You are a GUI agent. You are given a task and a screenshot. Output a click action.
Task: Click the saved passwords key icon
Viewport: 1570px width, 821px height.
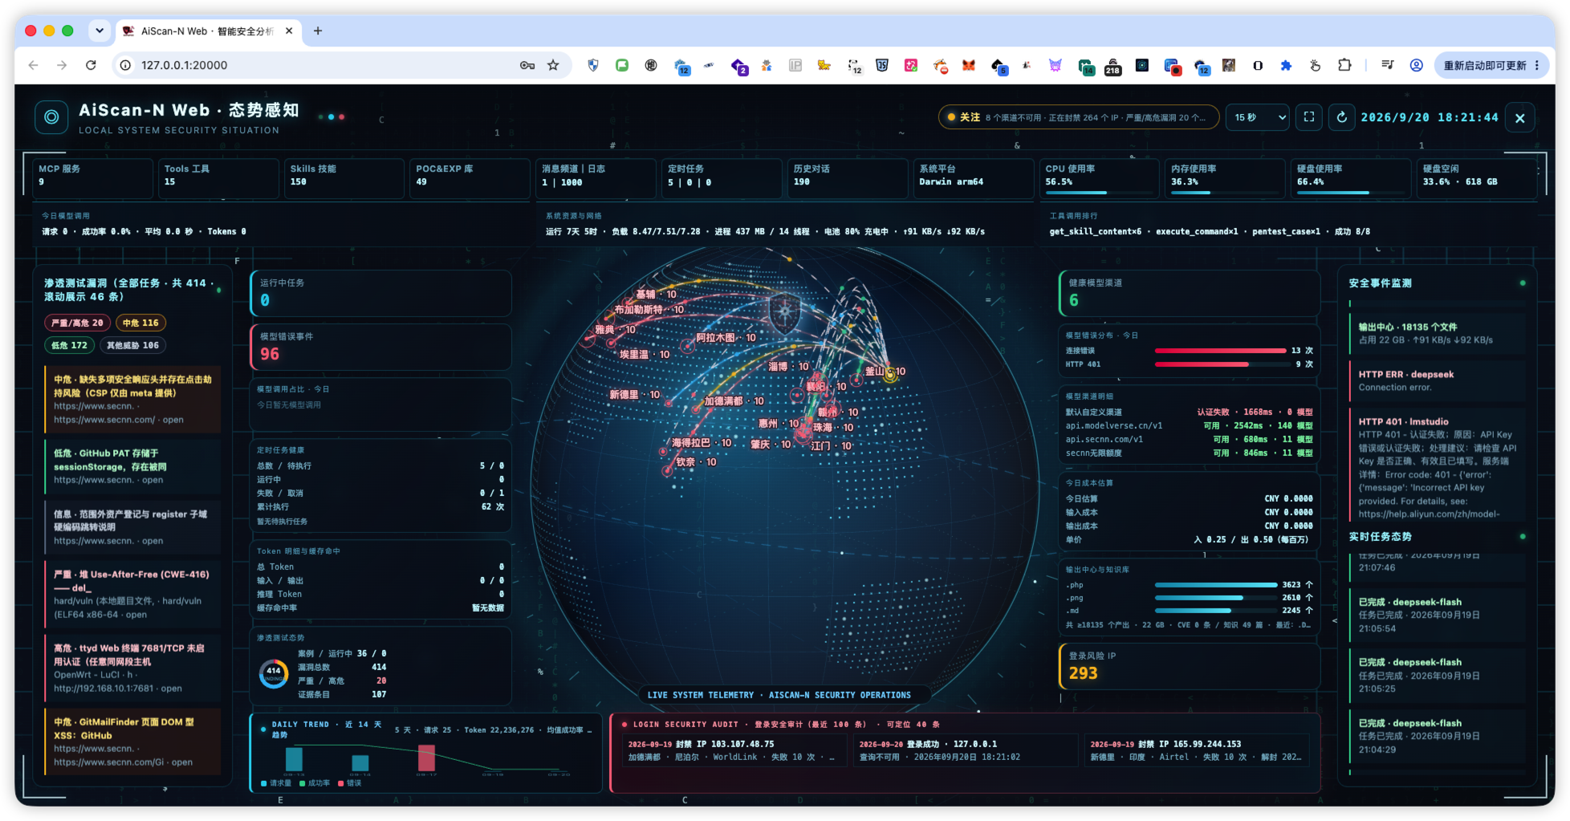tap(527, 65)
